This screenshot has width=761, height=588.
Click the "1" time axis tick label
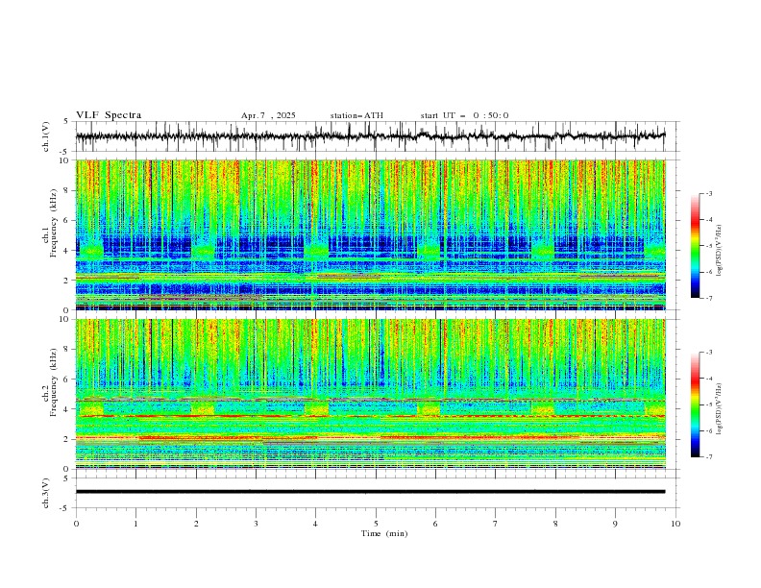[135, 524]
